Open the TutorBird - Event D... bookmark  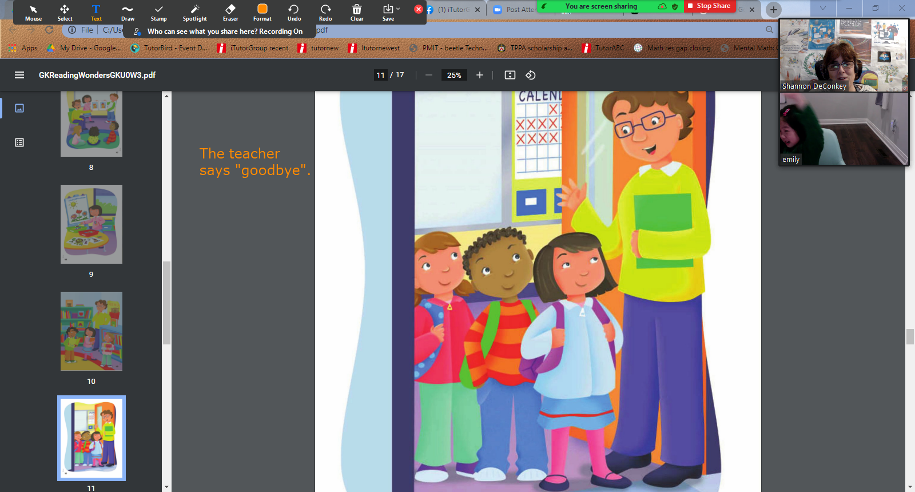point(169,48)
